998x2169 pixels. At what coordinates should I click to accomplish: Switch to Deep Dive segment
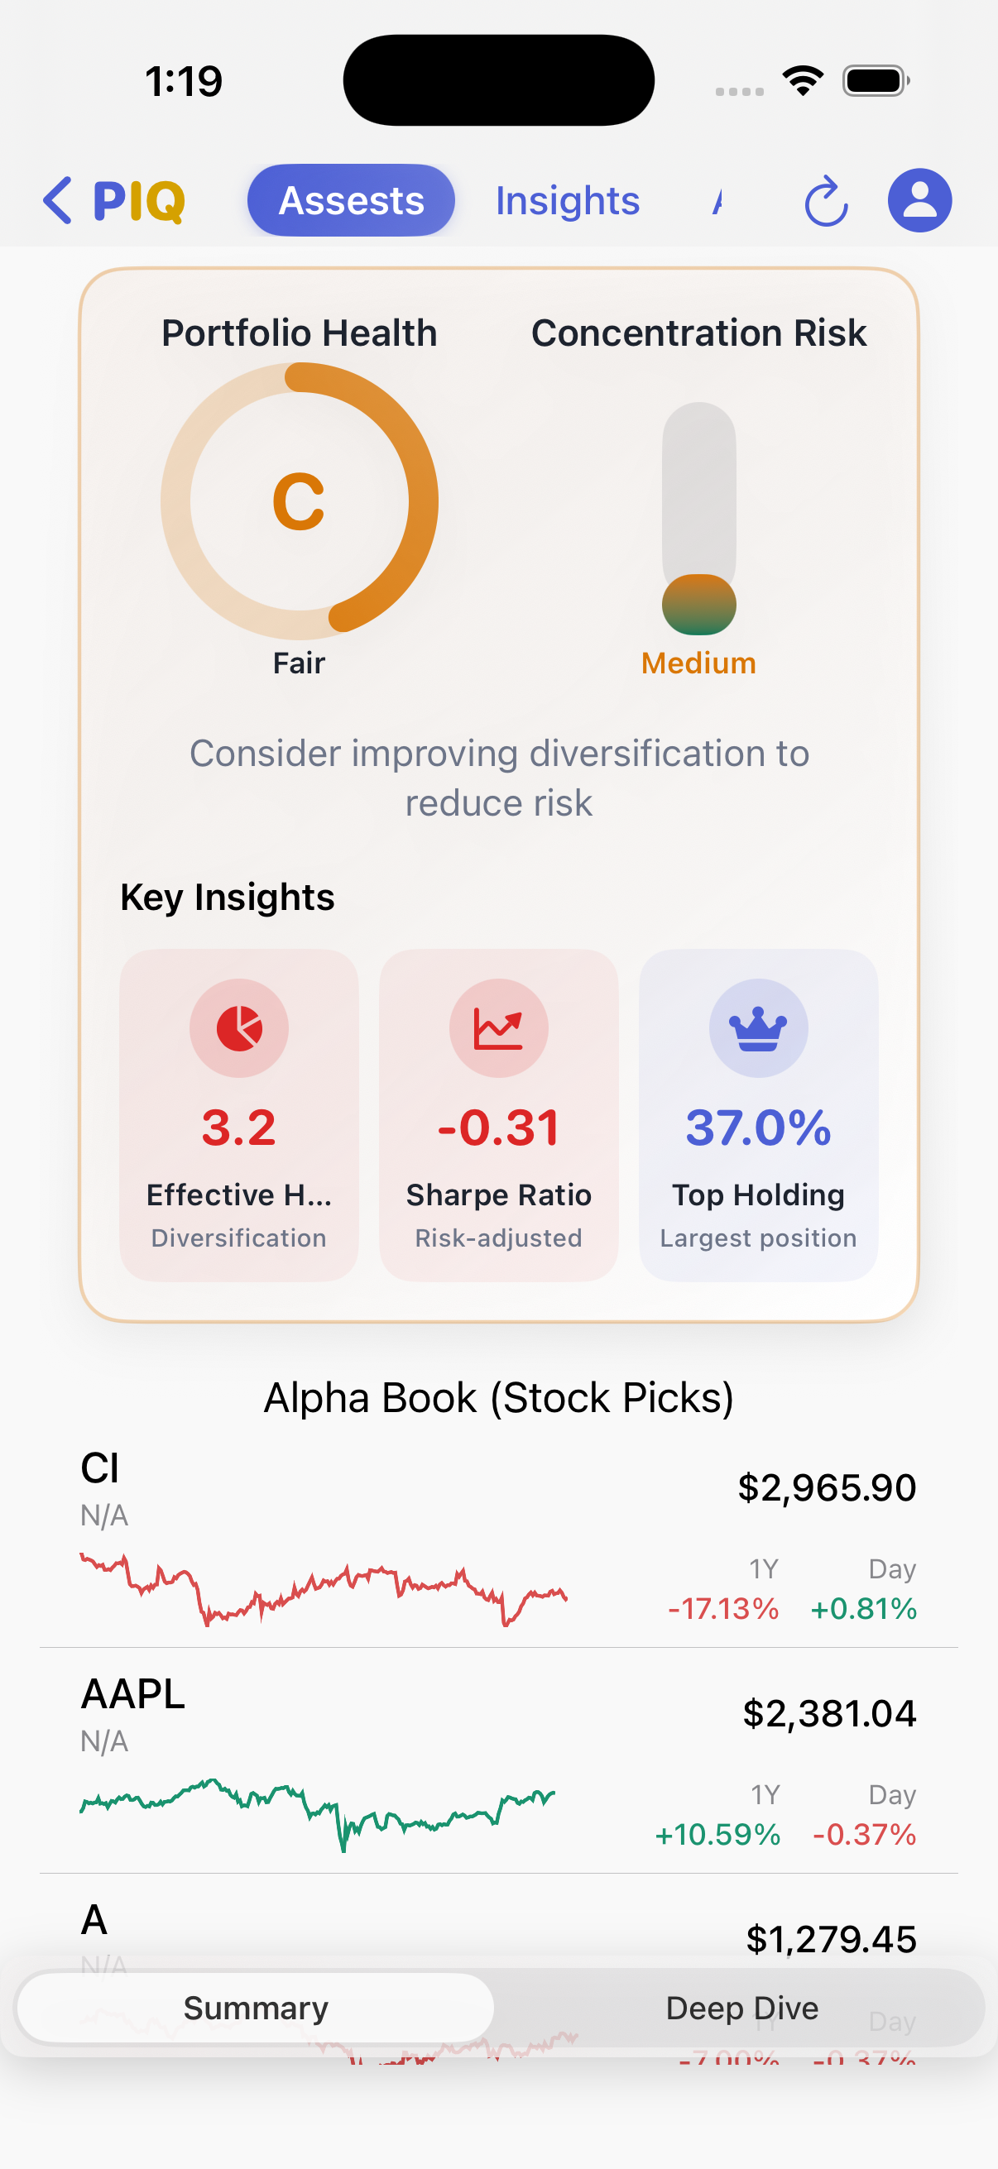click(741, 2009)
